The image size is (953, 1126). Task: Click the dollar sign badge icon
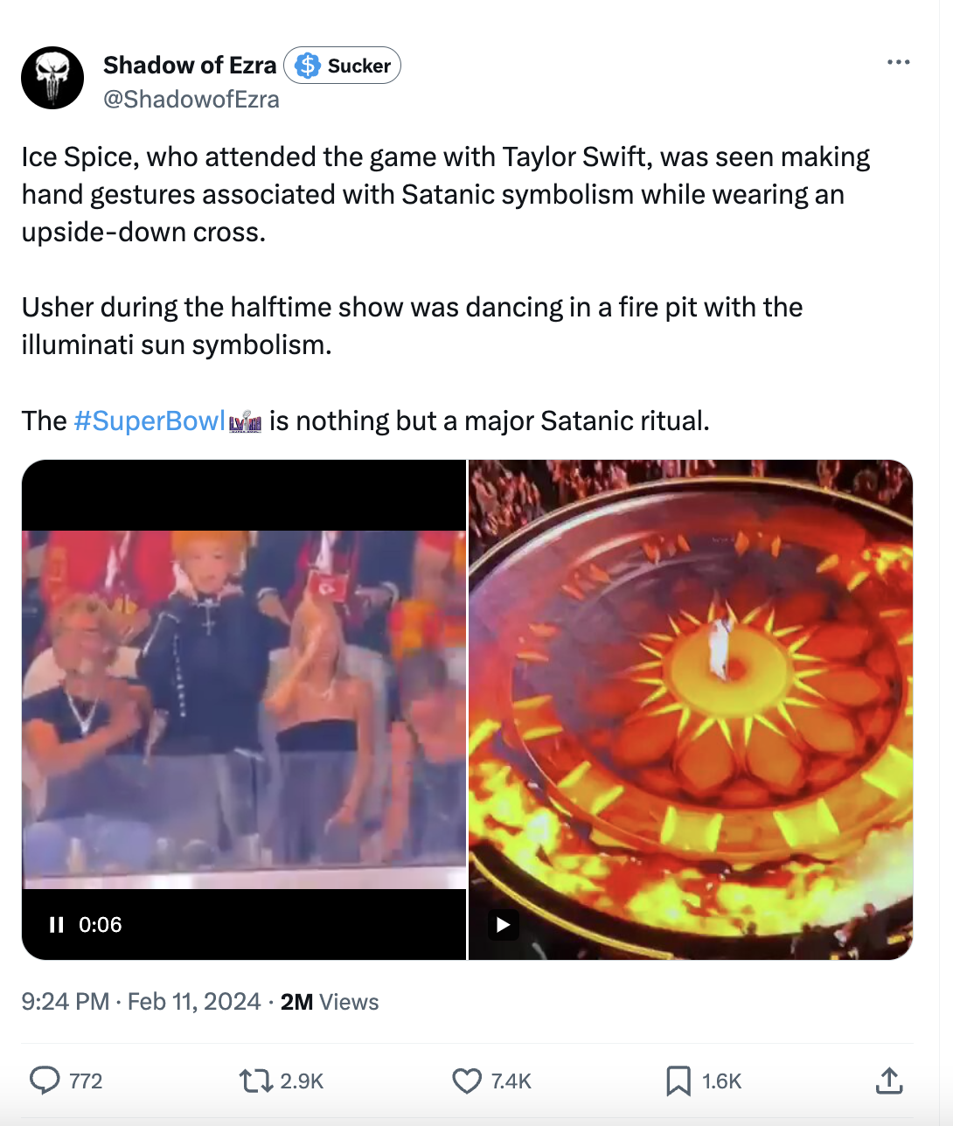coord(307,65)
